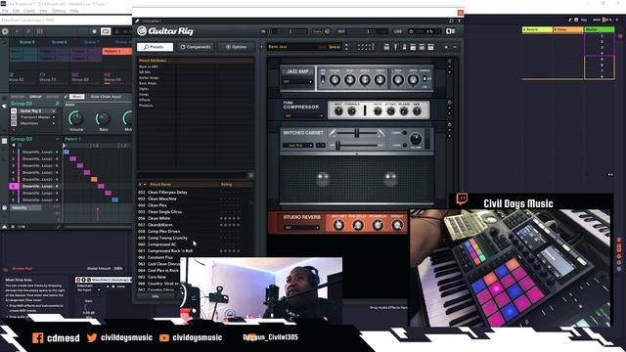Click the pencil icon in Guitar Rig title strip

click(x=137, y=21)
